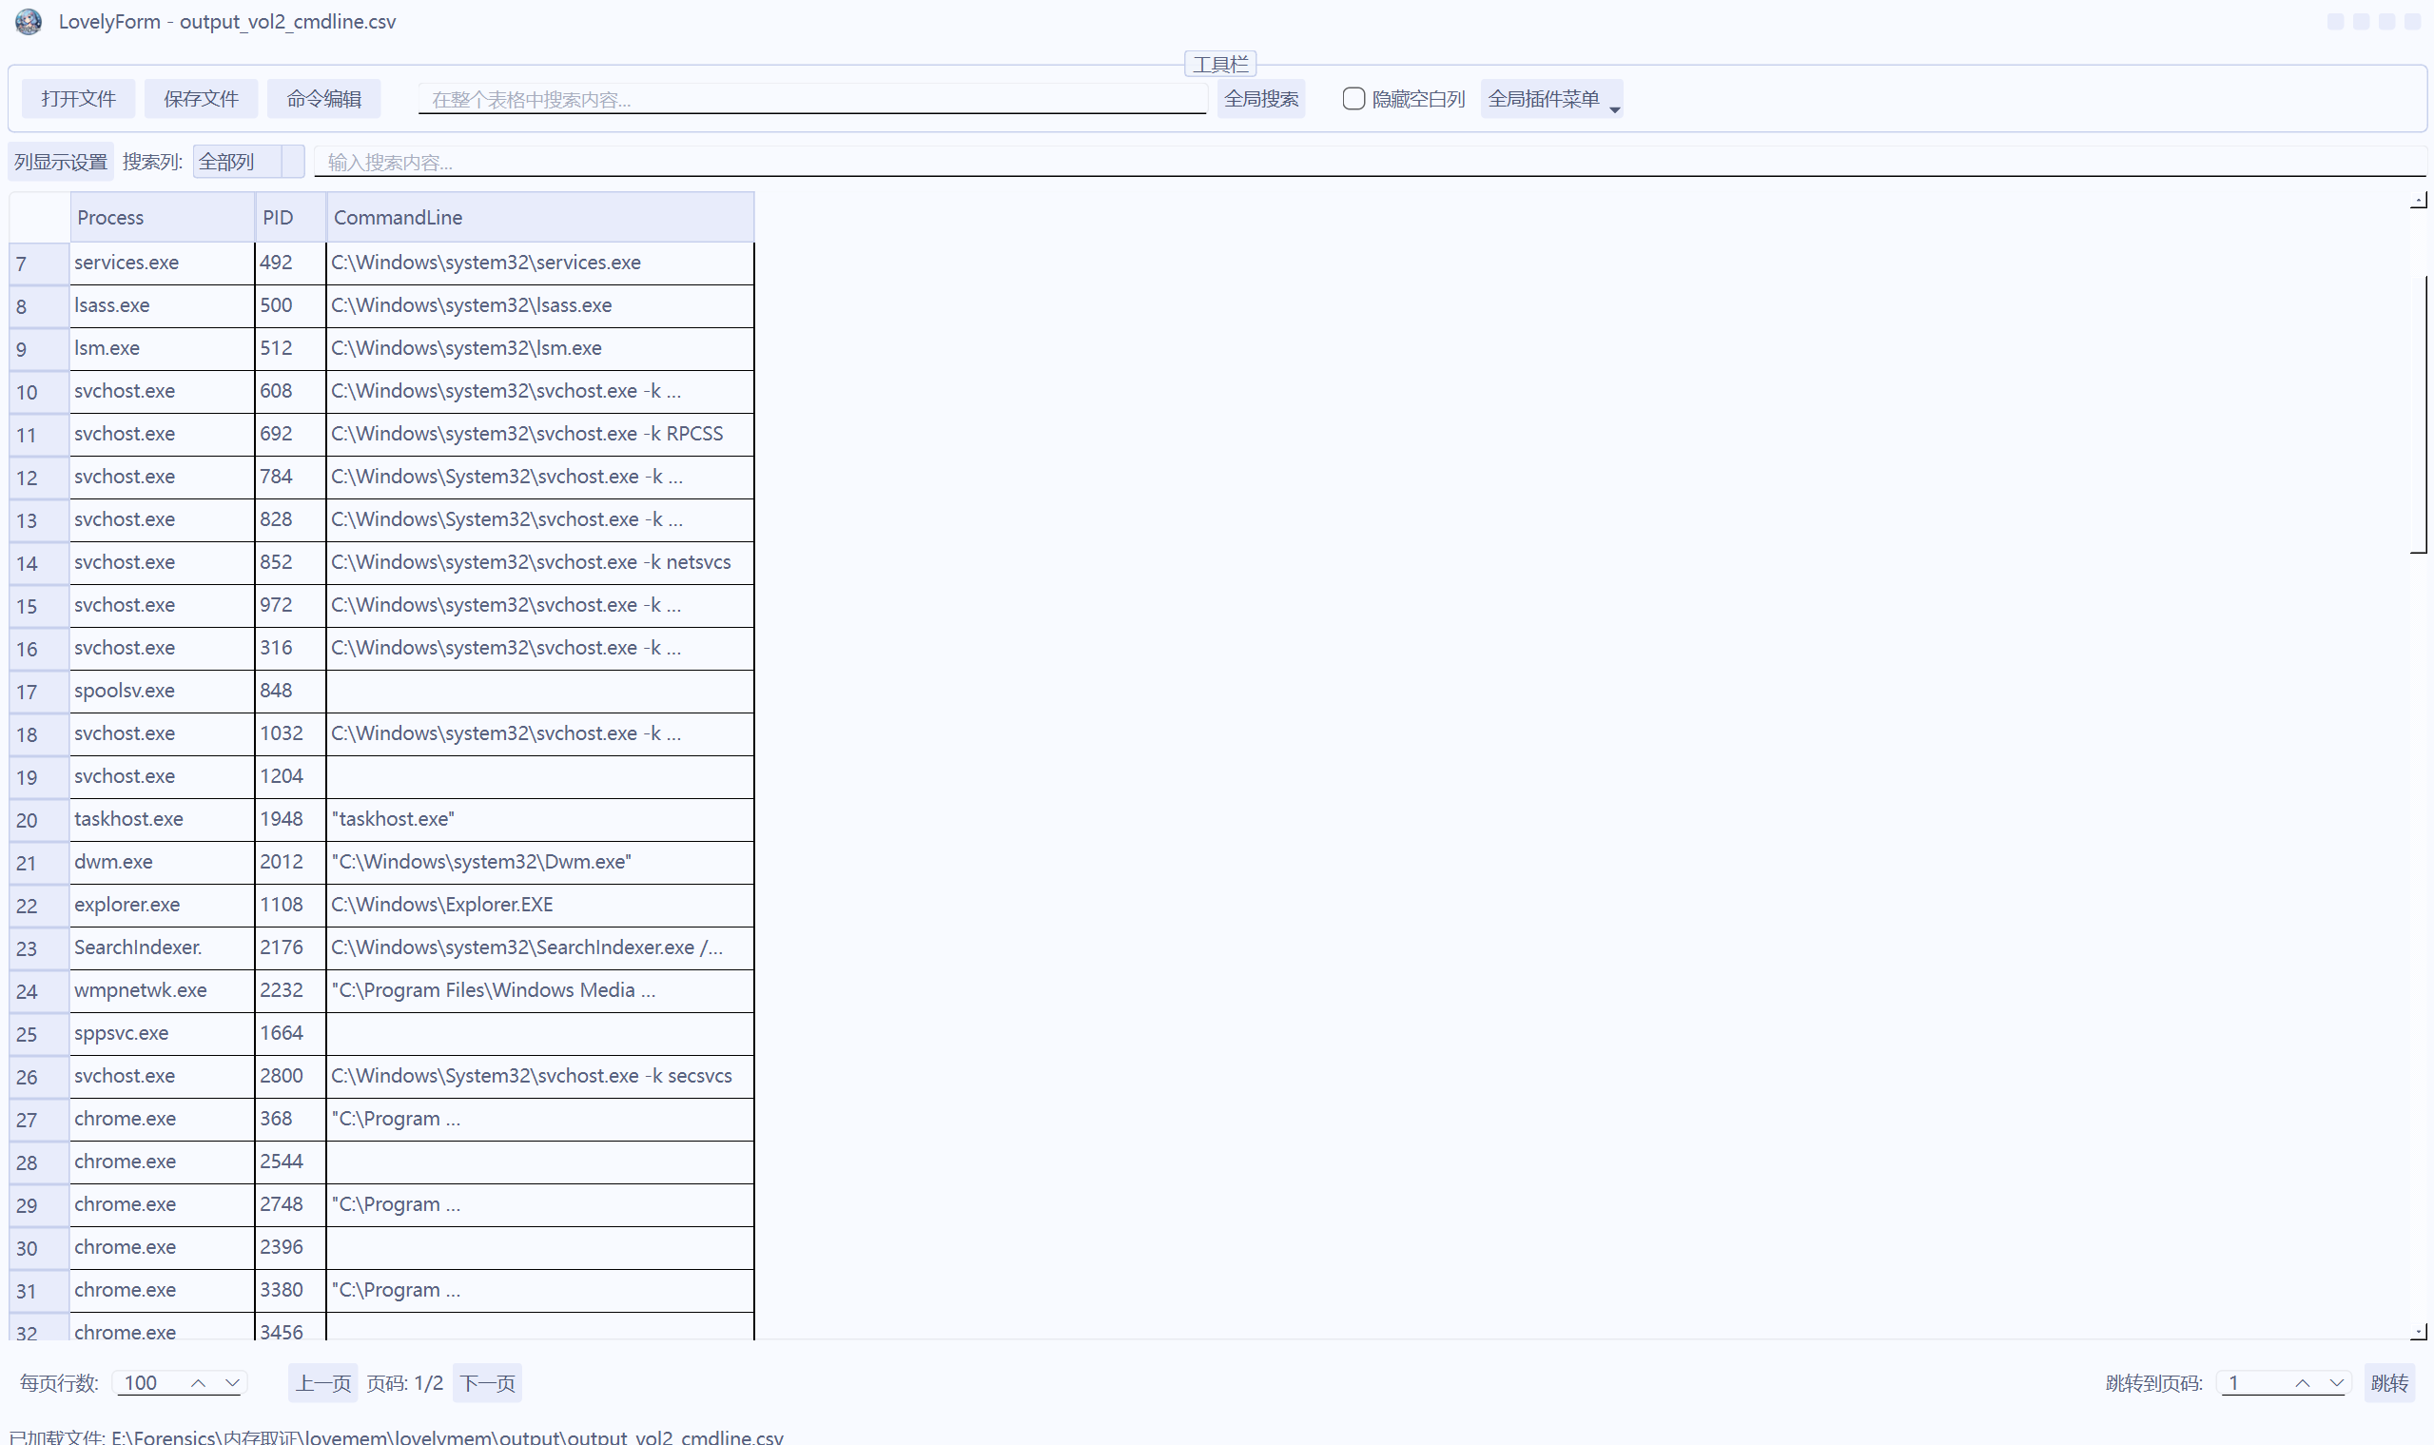Select PID cell 2544

(x=290, y=1162)
